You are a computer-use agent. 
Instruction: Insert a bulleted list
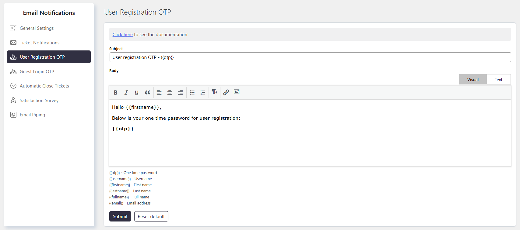[x=192, y=92]
